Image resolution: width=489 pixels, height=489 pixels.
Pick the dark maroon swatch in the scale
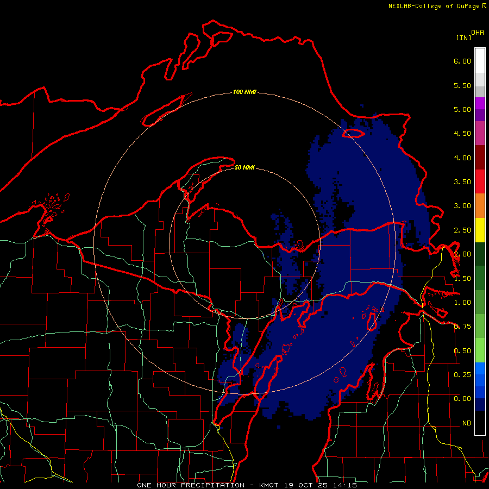(x=480, y=158)
